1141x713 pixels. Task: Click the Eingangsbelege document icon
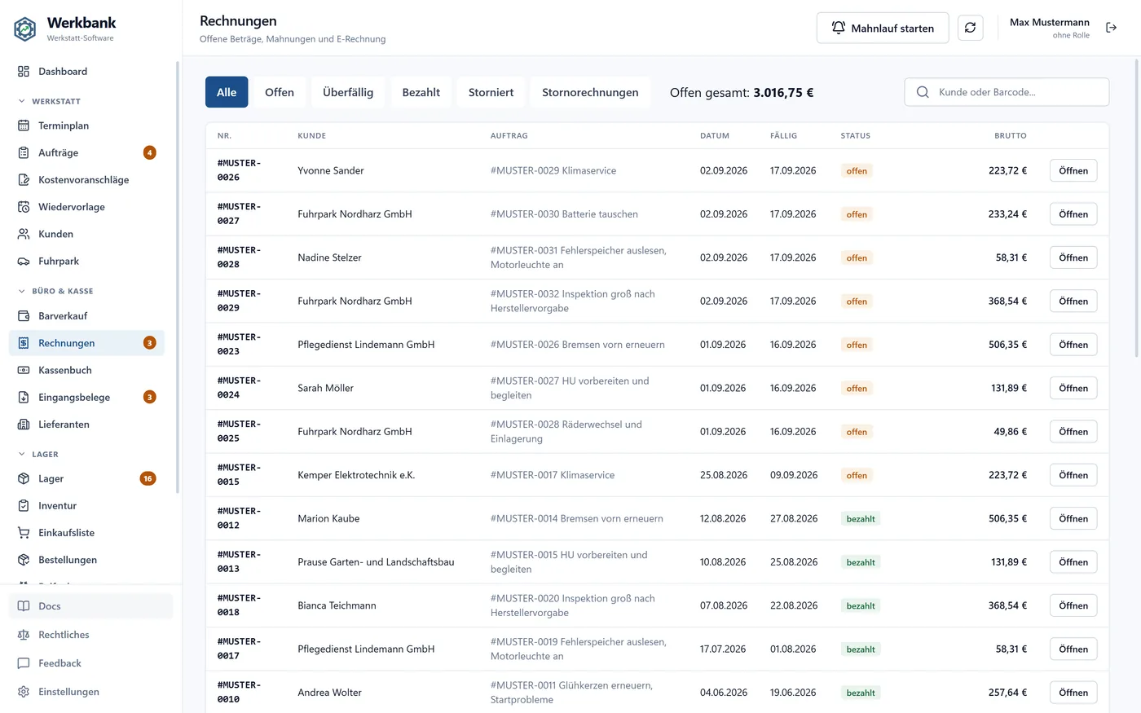[24, 398]
